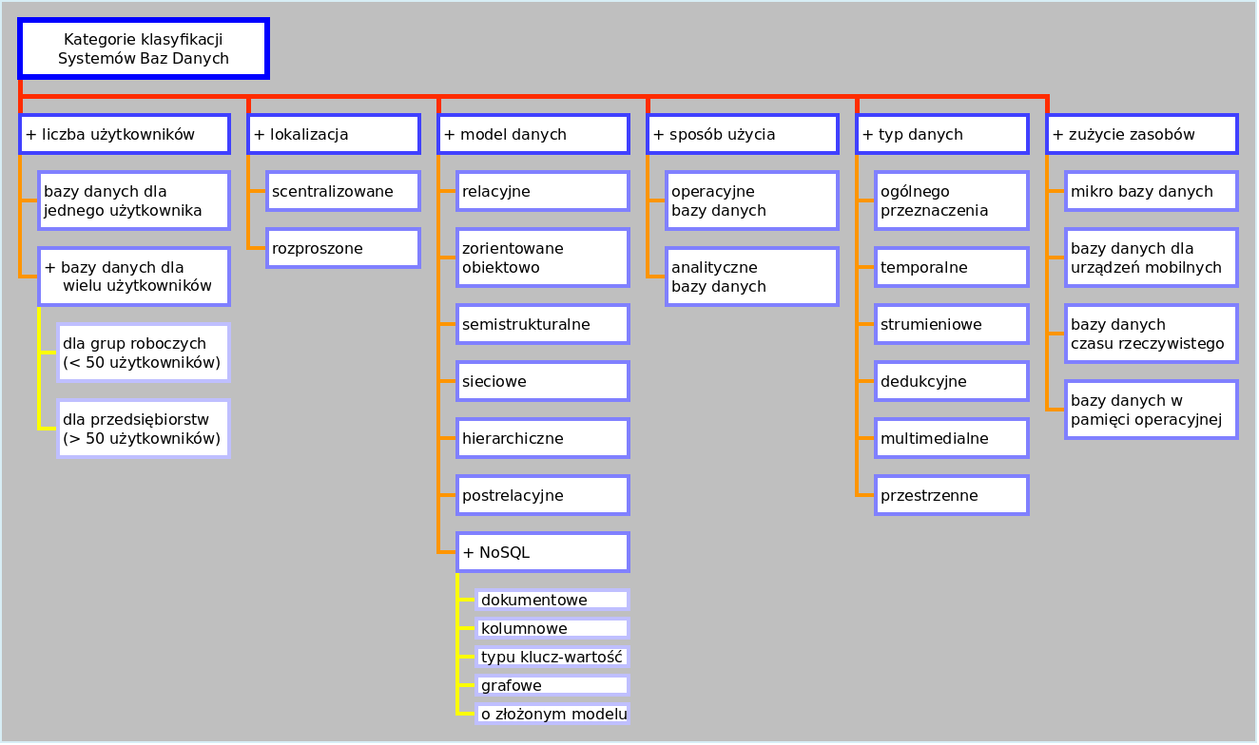Select the 'rozproszone' node
The image size is (1259, 745).
pos(343,248)
